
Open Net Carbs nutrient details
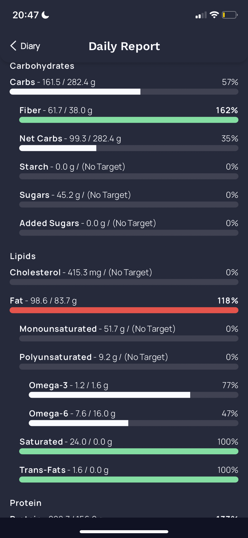coord(129,143)
